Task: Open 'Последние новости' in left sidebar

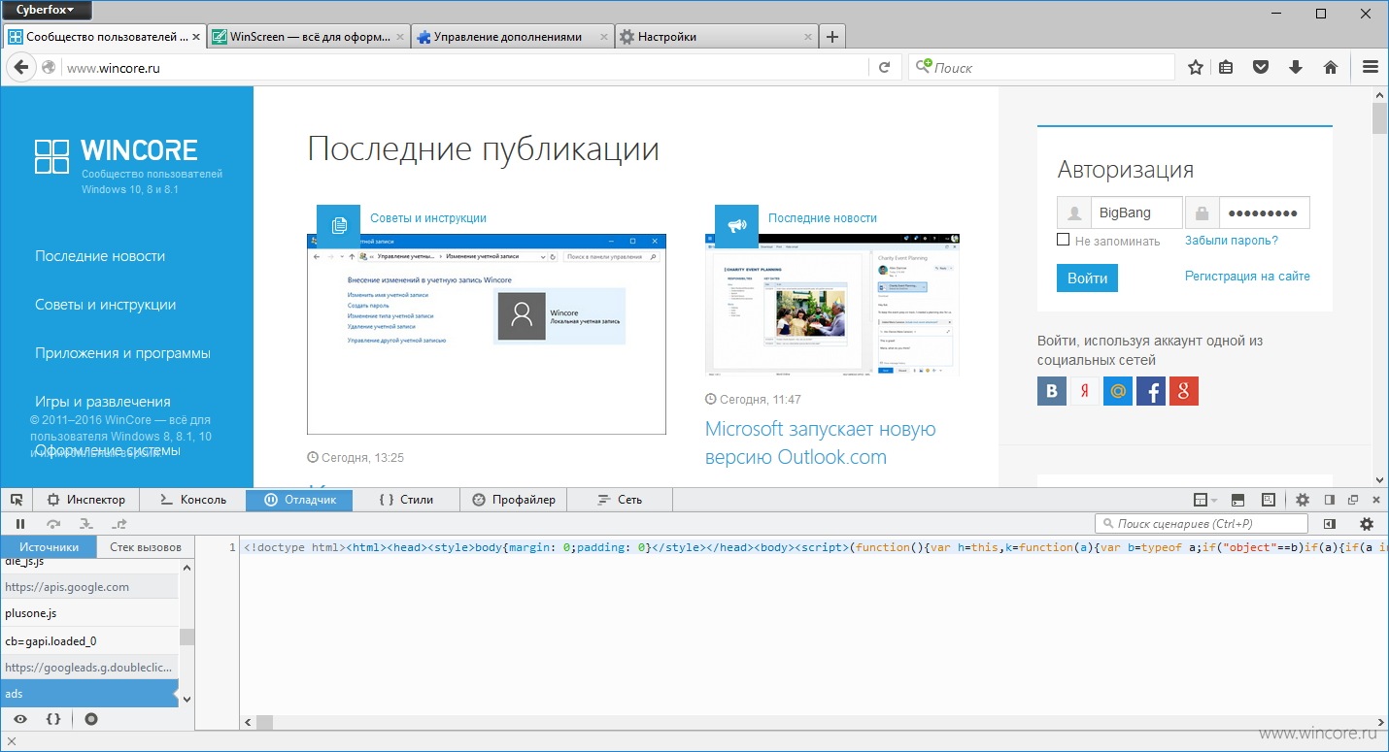Action: [100, 256]
